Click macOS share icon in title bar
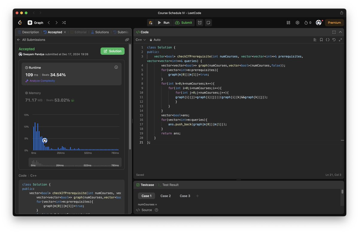 click(342, 13)
